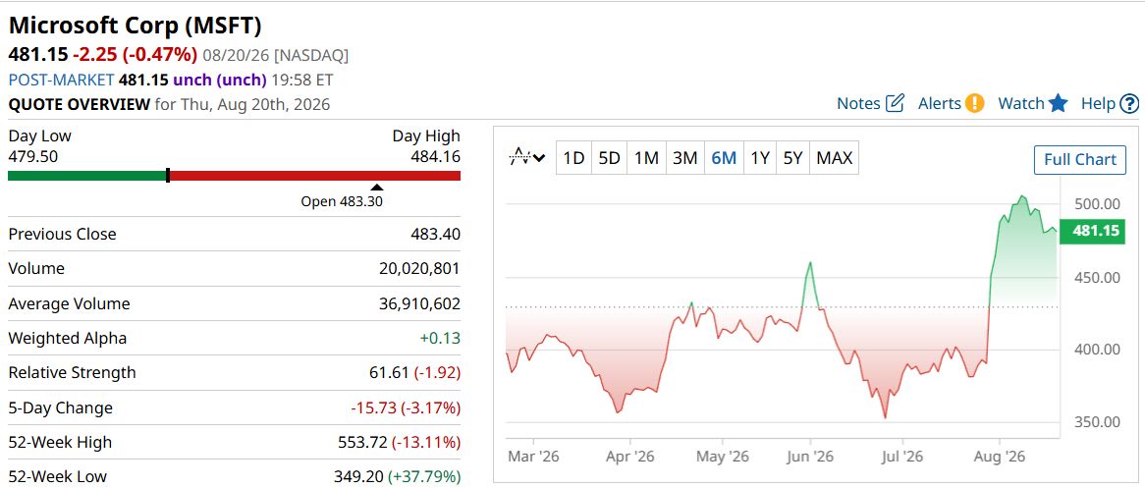Click the Day Low/High range bar marker
The image size is (1145, 488).
pos(168,176)
